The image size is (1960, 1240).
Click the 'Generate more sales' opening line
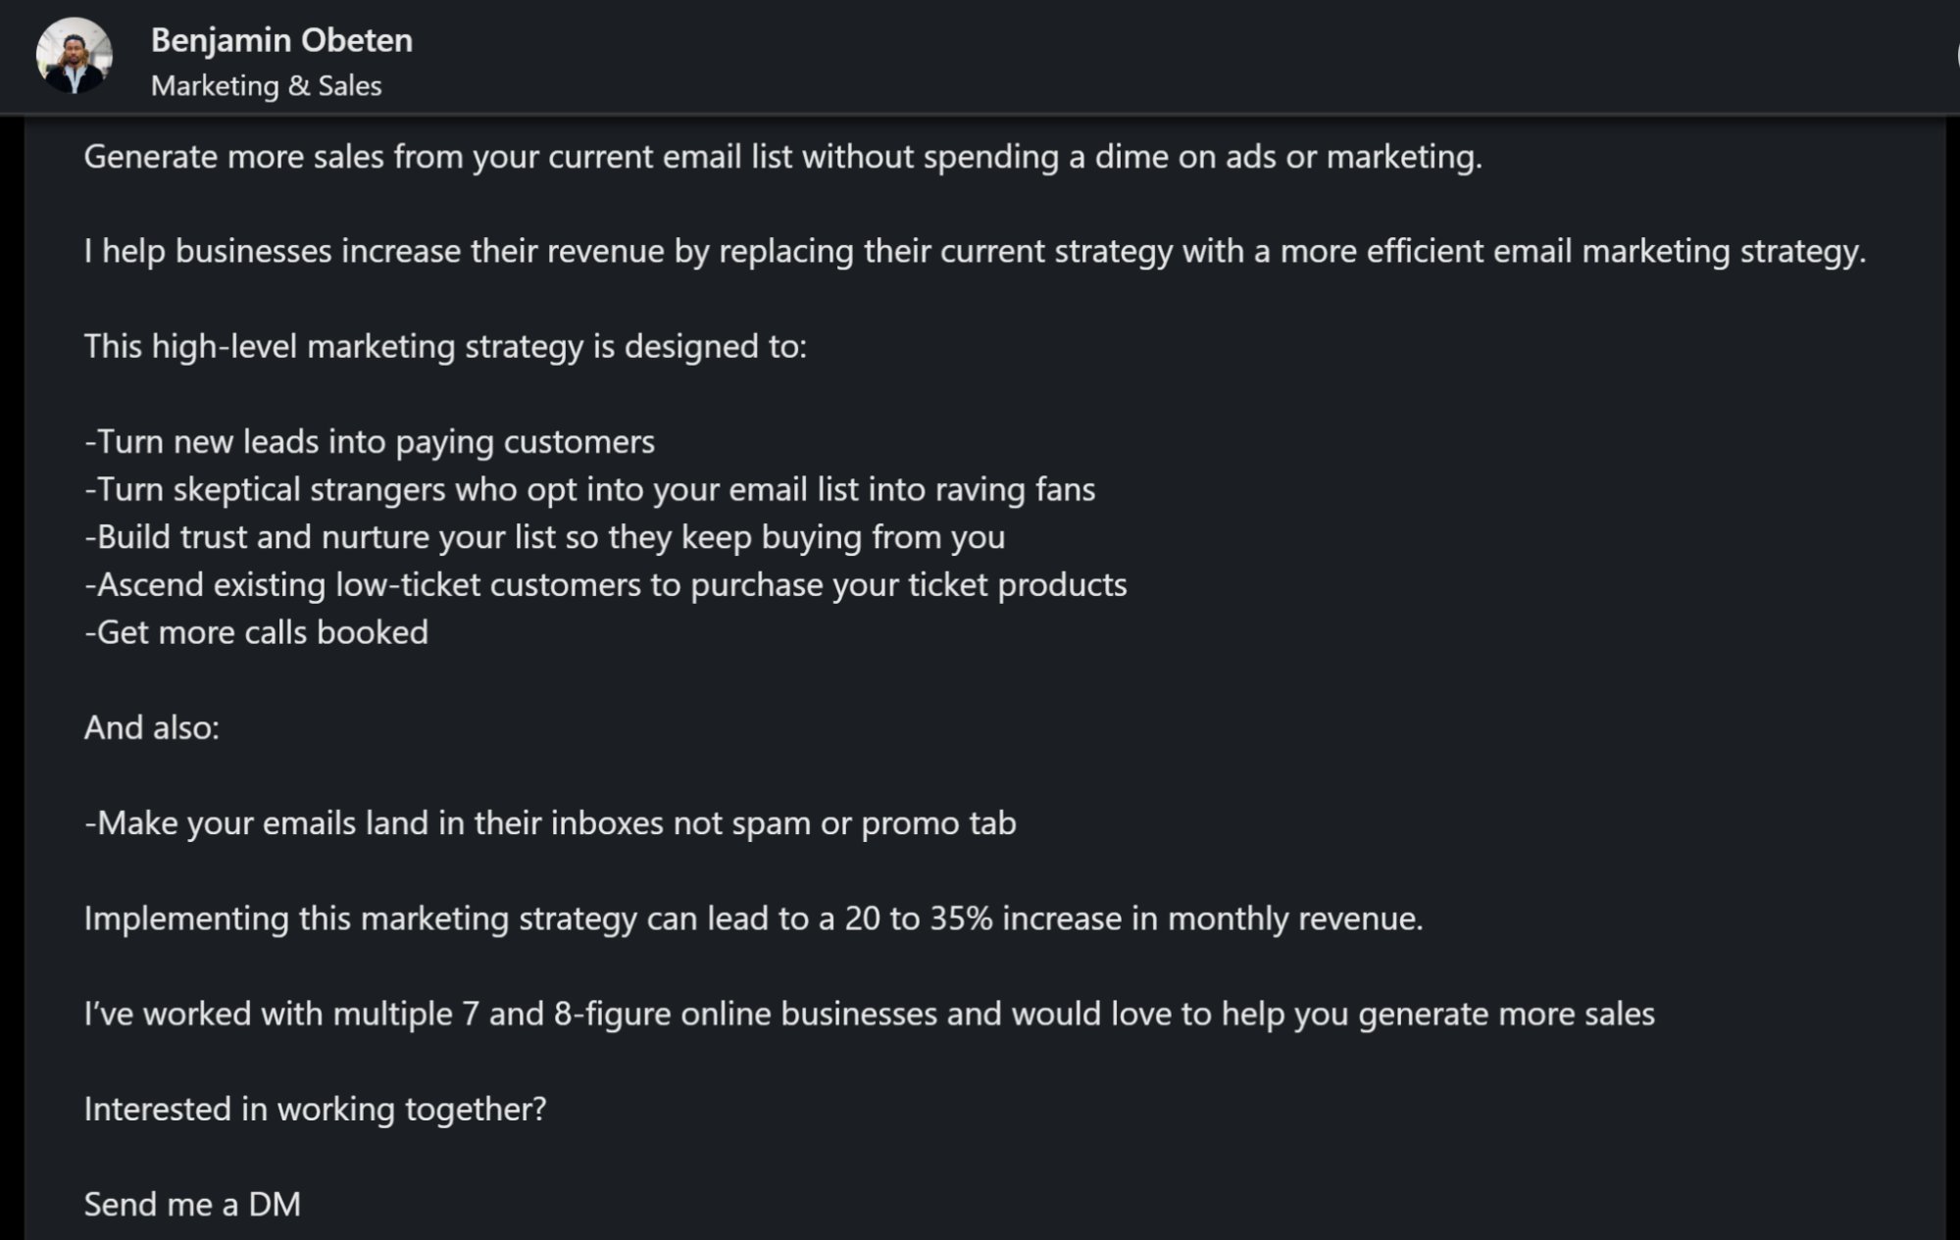pos(782,157)
